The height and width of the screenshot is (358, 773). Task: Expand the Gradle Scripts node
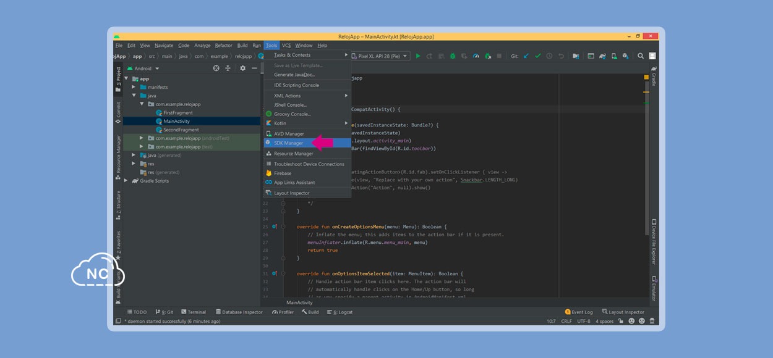coord(127,181)
